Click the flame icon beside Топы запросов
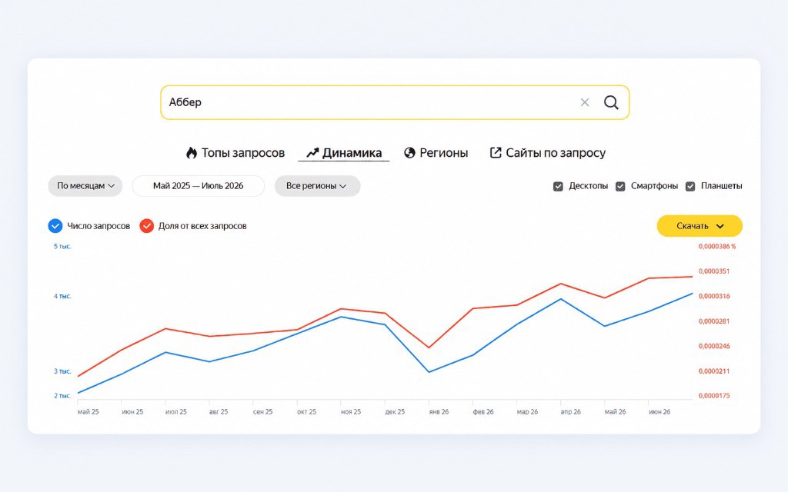Screen dimensions: 788x492 pyautogui.click(x=192, y=153)
